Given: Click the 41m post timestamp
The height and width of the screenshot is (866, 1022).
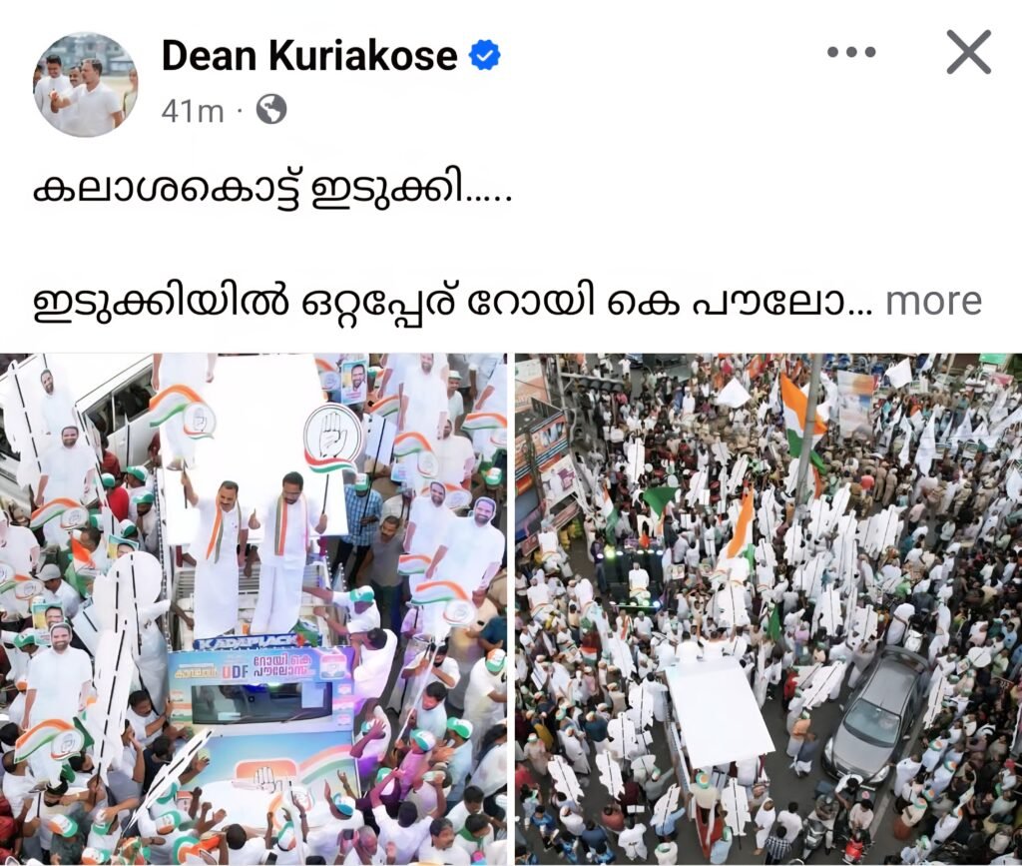Looking at the screenshot, I should 193,111.
